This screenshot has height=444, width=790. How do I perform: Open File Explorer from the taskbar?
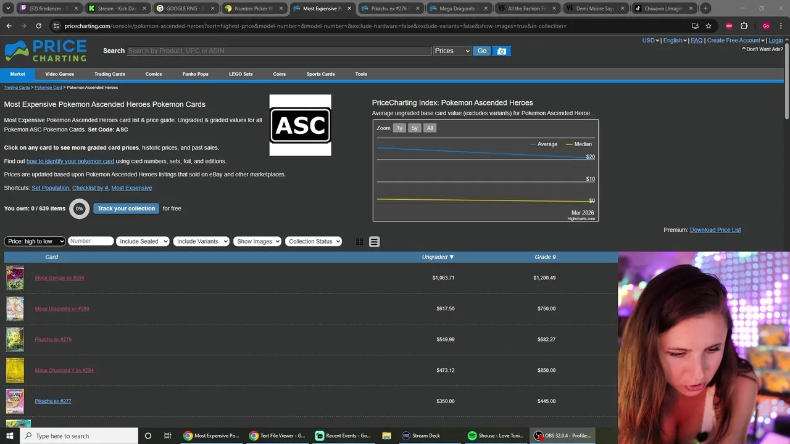coord(386,436)
